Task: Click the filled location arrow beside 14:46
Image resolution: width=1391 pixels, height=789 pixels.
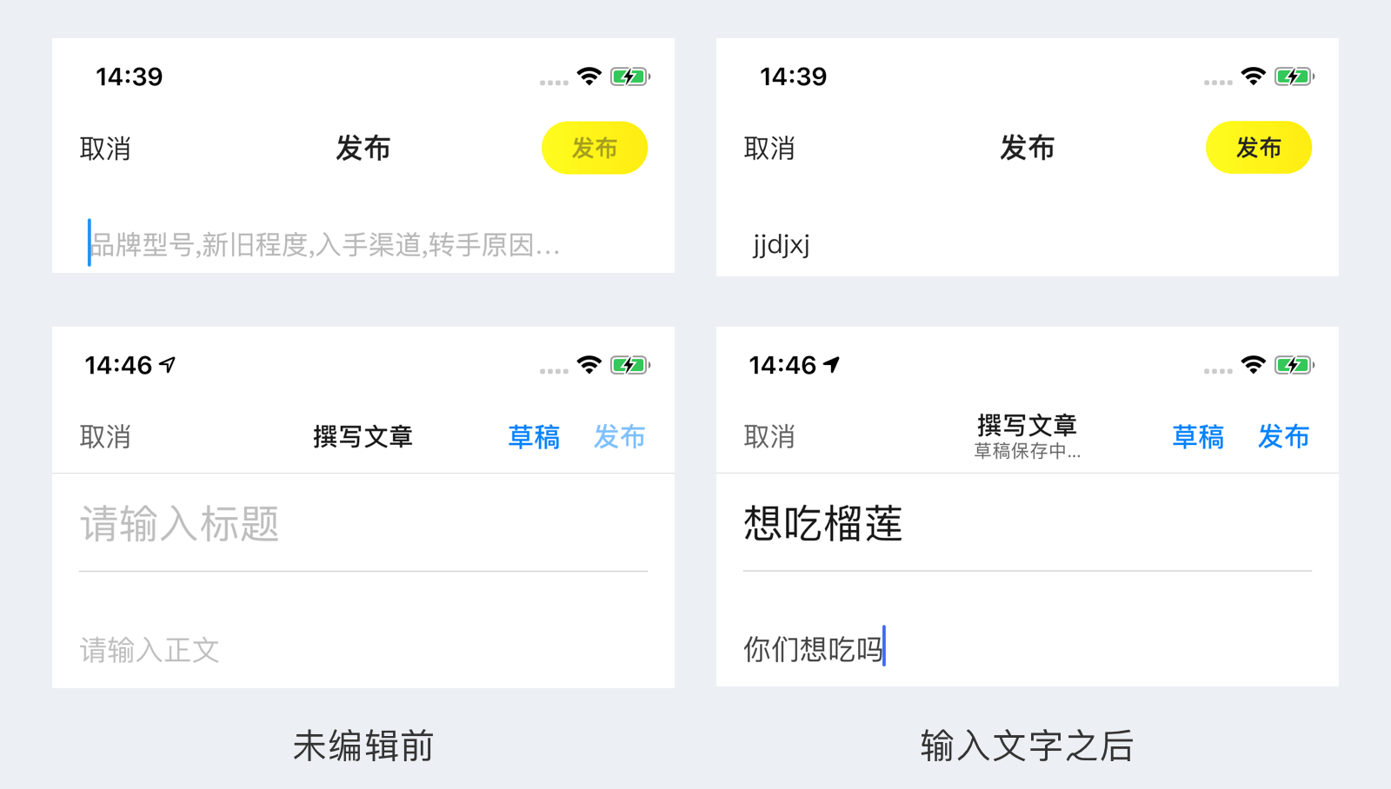Action: (832, 365)
